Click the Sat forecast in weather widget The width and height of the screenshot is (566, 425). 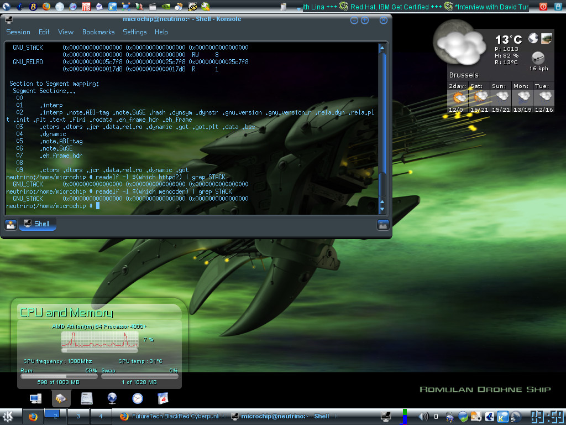(479, 97)
